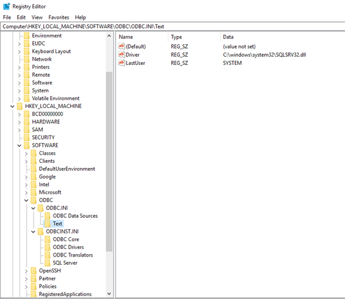
Task: Select the LastUser value string icon
Action: tap(121, 63)
